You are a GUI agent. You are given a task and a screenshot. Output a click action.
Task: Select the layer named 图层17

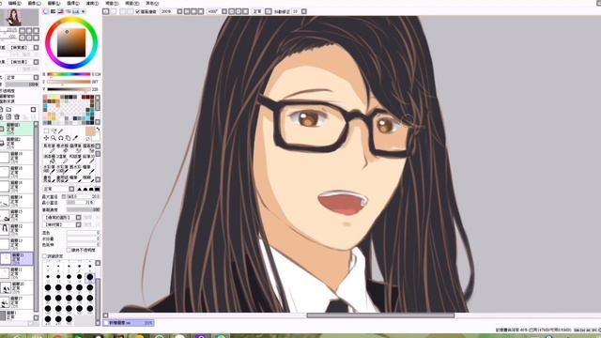point(17,302)
